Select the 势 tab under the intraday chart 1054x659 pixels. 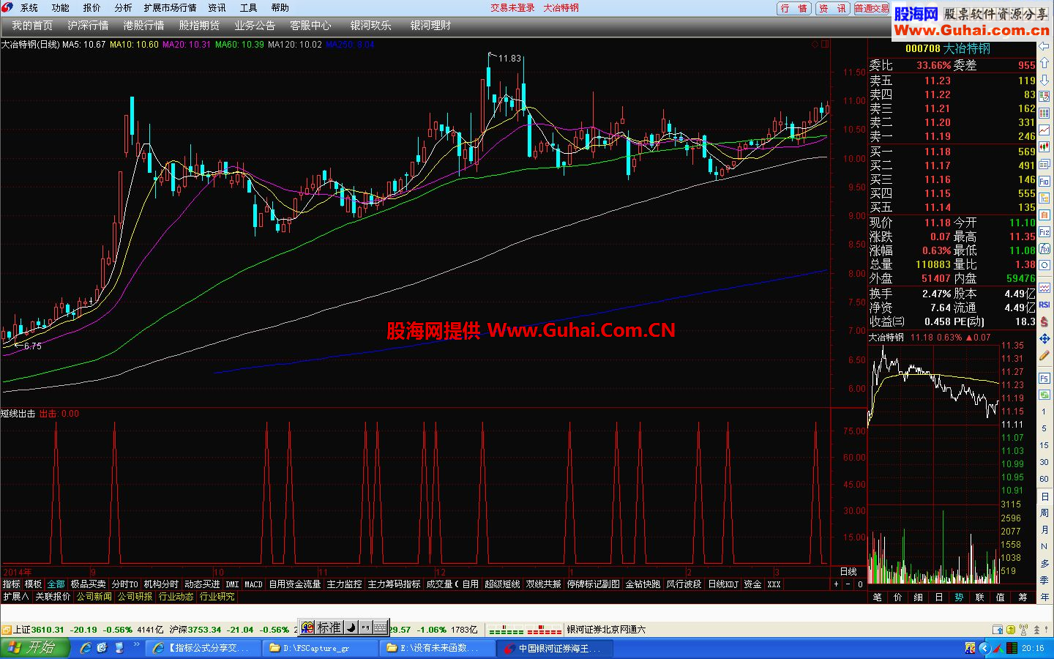coord(960,597)
